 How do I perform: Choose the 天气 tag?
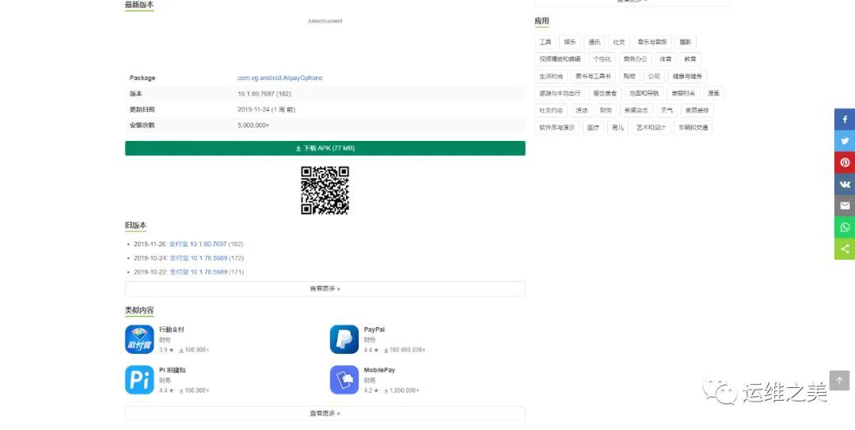tap(667, 110)
